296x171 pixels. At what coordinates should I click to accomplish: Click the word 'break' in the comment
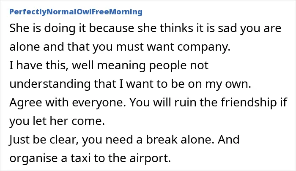162,139
